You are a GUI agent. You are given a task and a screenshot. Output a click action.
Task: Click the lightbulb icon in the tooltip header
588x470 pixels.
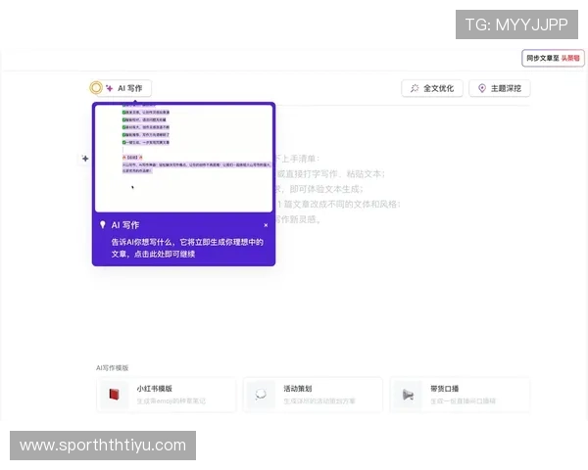tap(103, 225)
